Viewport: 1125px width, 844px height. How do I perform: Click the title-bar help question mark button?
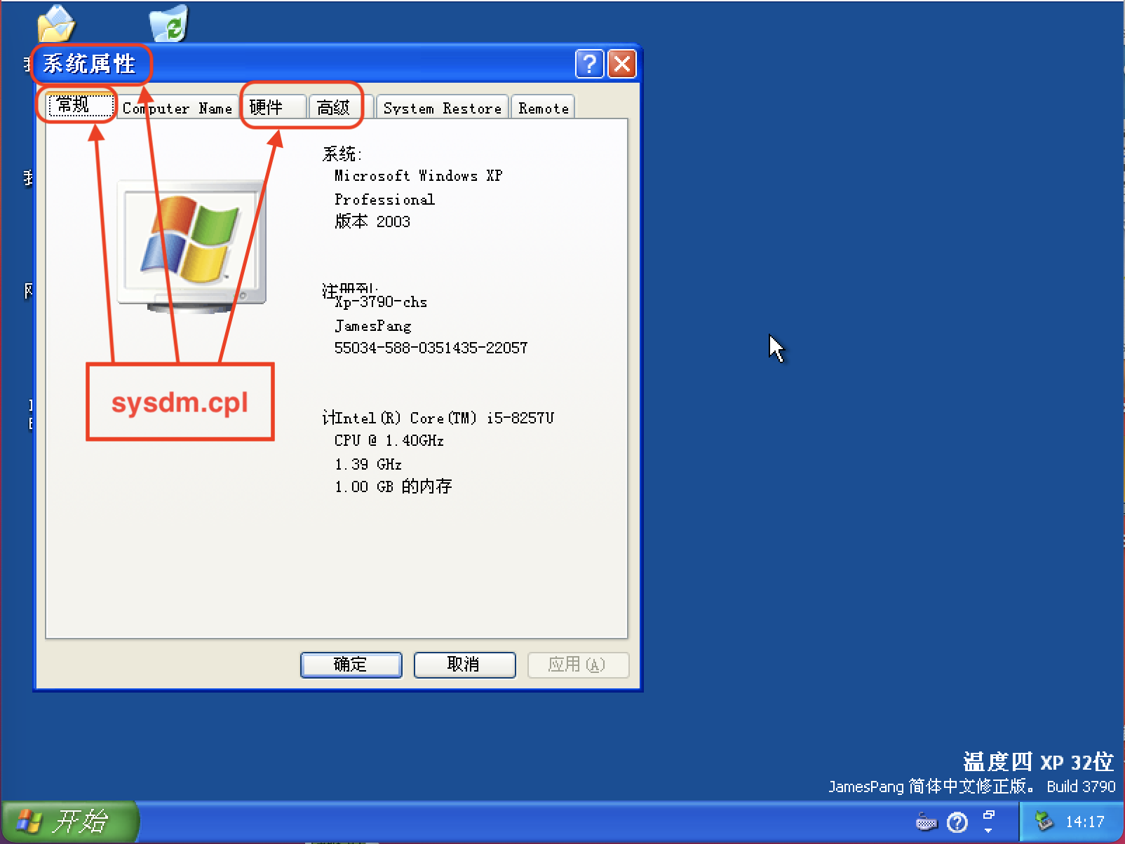pos(589,64)
